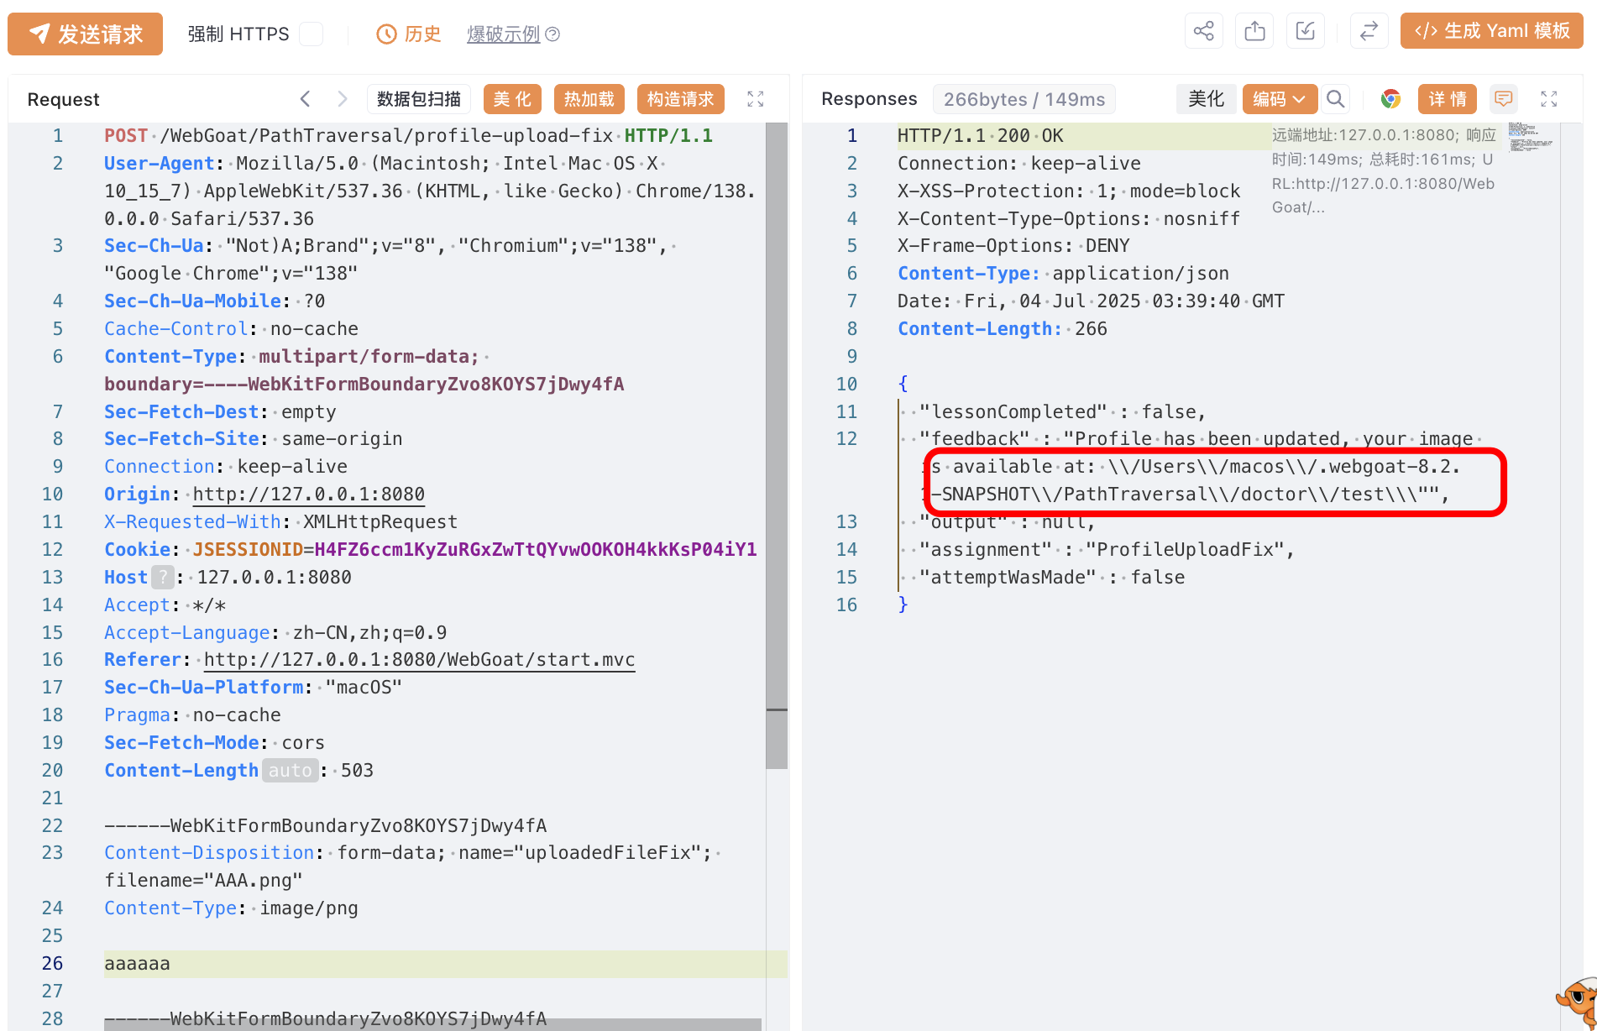Click the response minimap thumbnail
Image resolution: width=1597 pixels, height=1031 pixels.
tap(1530, 137)
